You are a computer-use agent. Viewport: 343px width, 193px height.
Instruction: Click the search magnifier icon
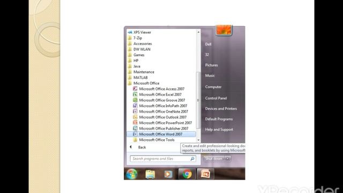(x=192, y=159)
